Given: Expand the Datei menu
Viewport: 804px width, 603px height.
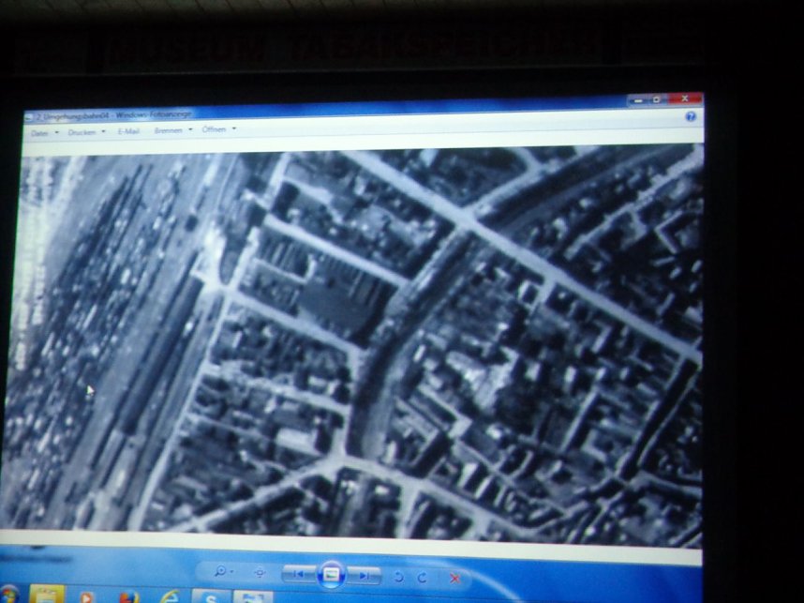Looking at the screenshot, I should coord(43,133).
